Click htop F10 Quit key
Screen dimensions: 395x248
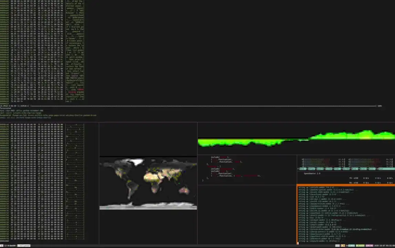coord(385,169)
